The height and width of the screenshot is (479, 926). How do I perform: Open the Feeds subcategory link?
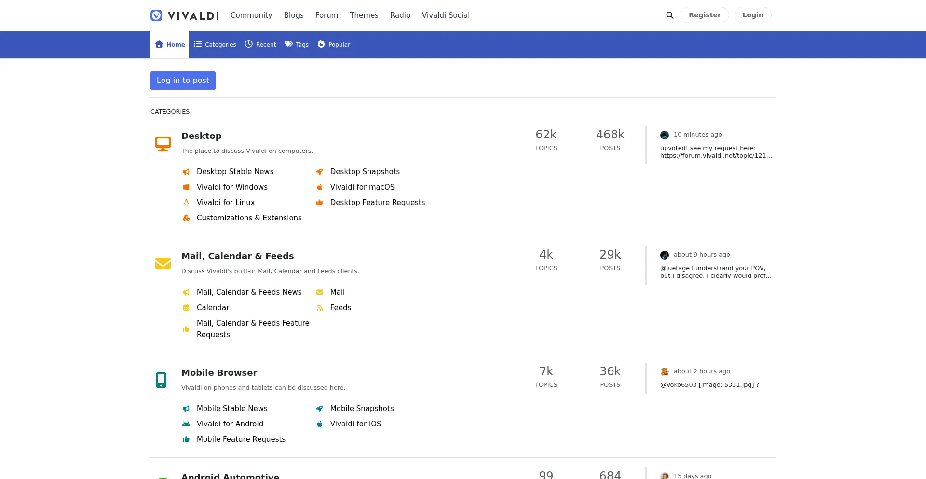(x=340, y=308)
